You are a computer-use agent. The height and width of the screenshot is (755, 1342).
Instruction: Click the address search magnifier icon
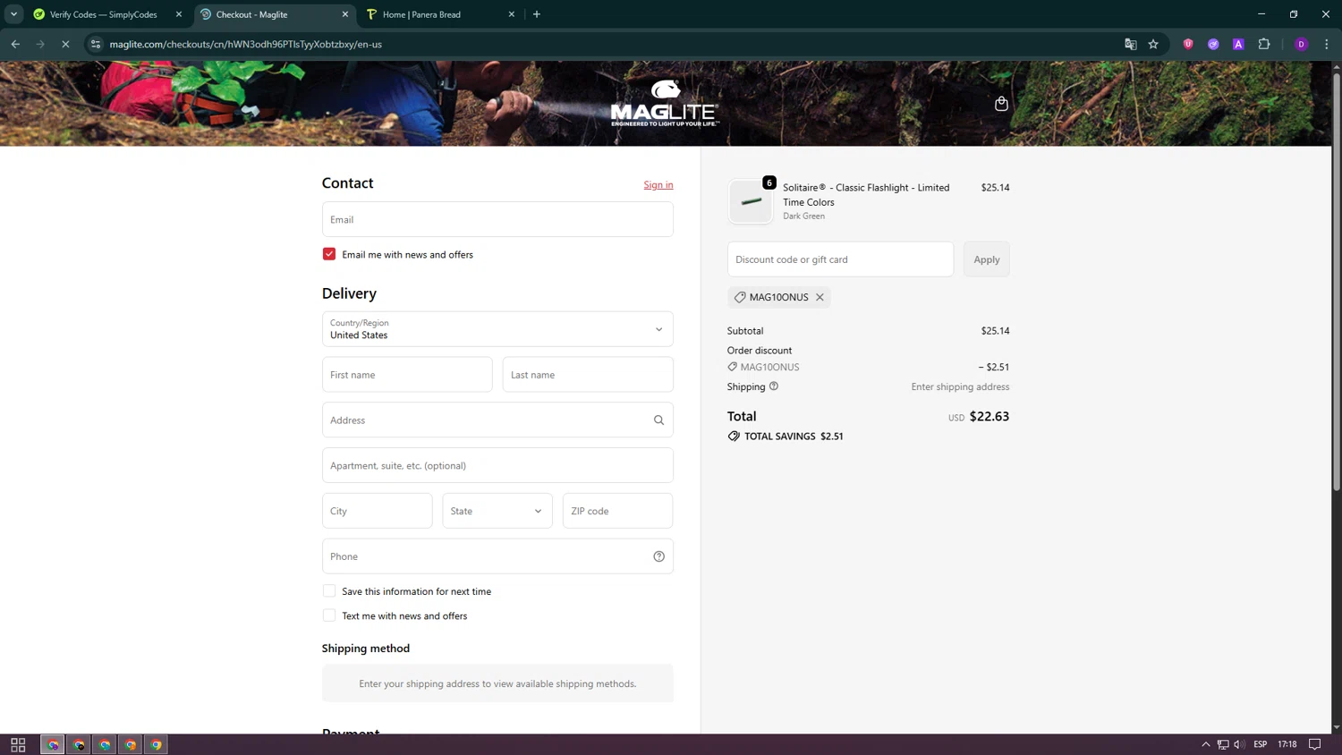tap(658, 420)
